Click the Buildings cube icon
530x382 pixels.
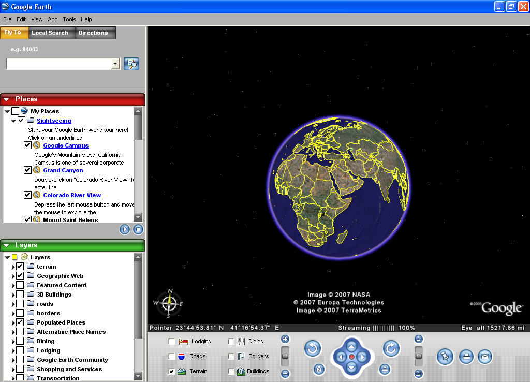[241, 371]
